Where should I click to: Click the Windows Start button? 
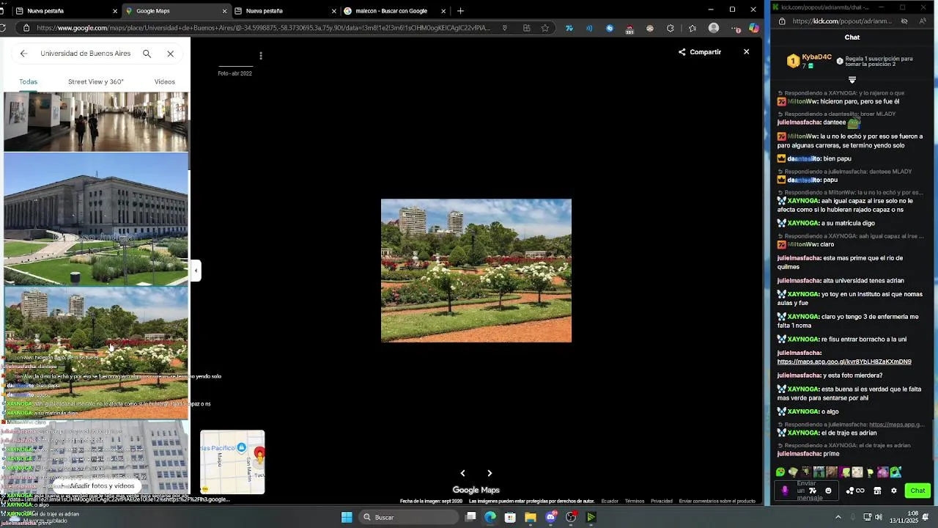pos(347,517)
